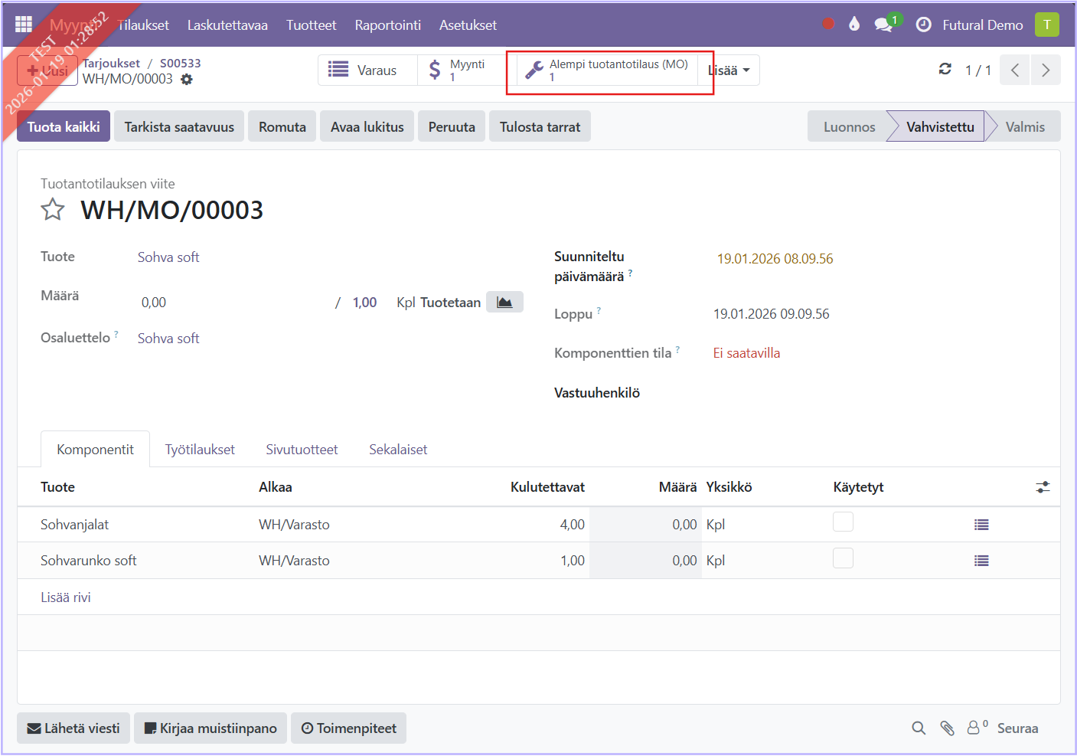Viewport: 1077px width, 756px height.
Task: Open details list icon for Sohvarunko soft row
Action: coord(981,561)
